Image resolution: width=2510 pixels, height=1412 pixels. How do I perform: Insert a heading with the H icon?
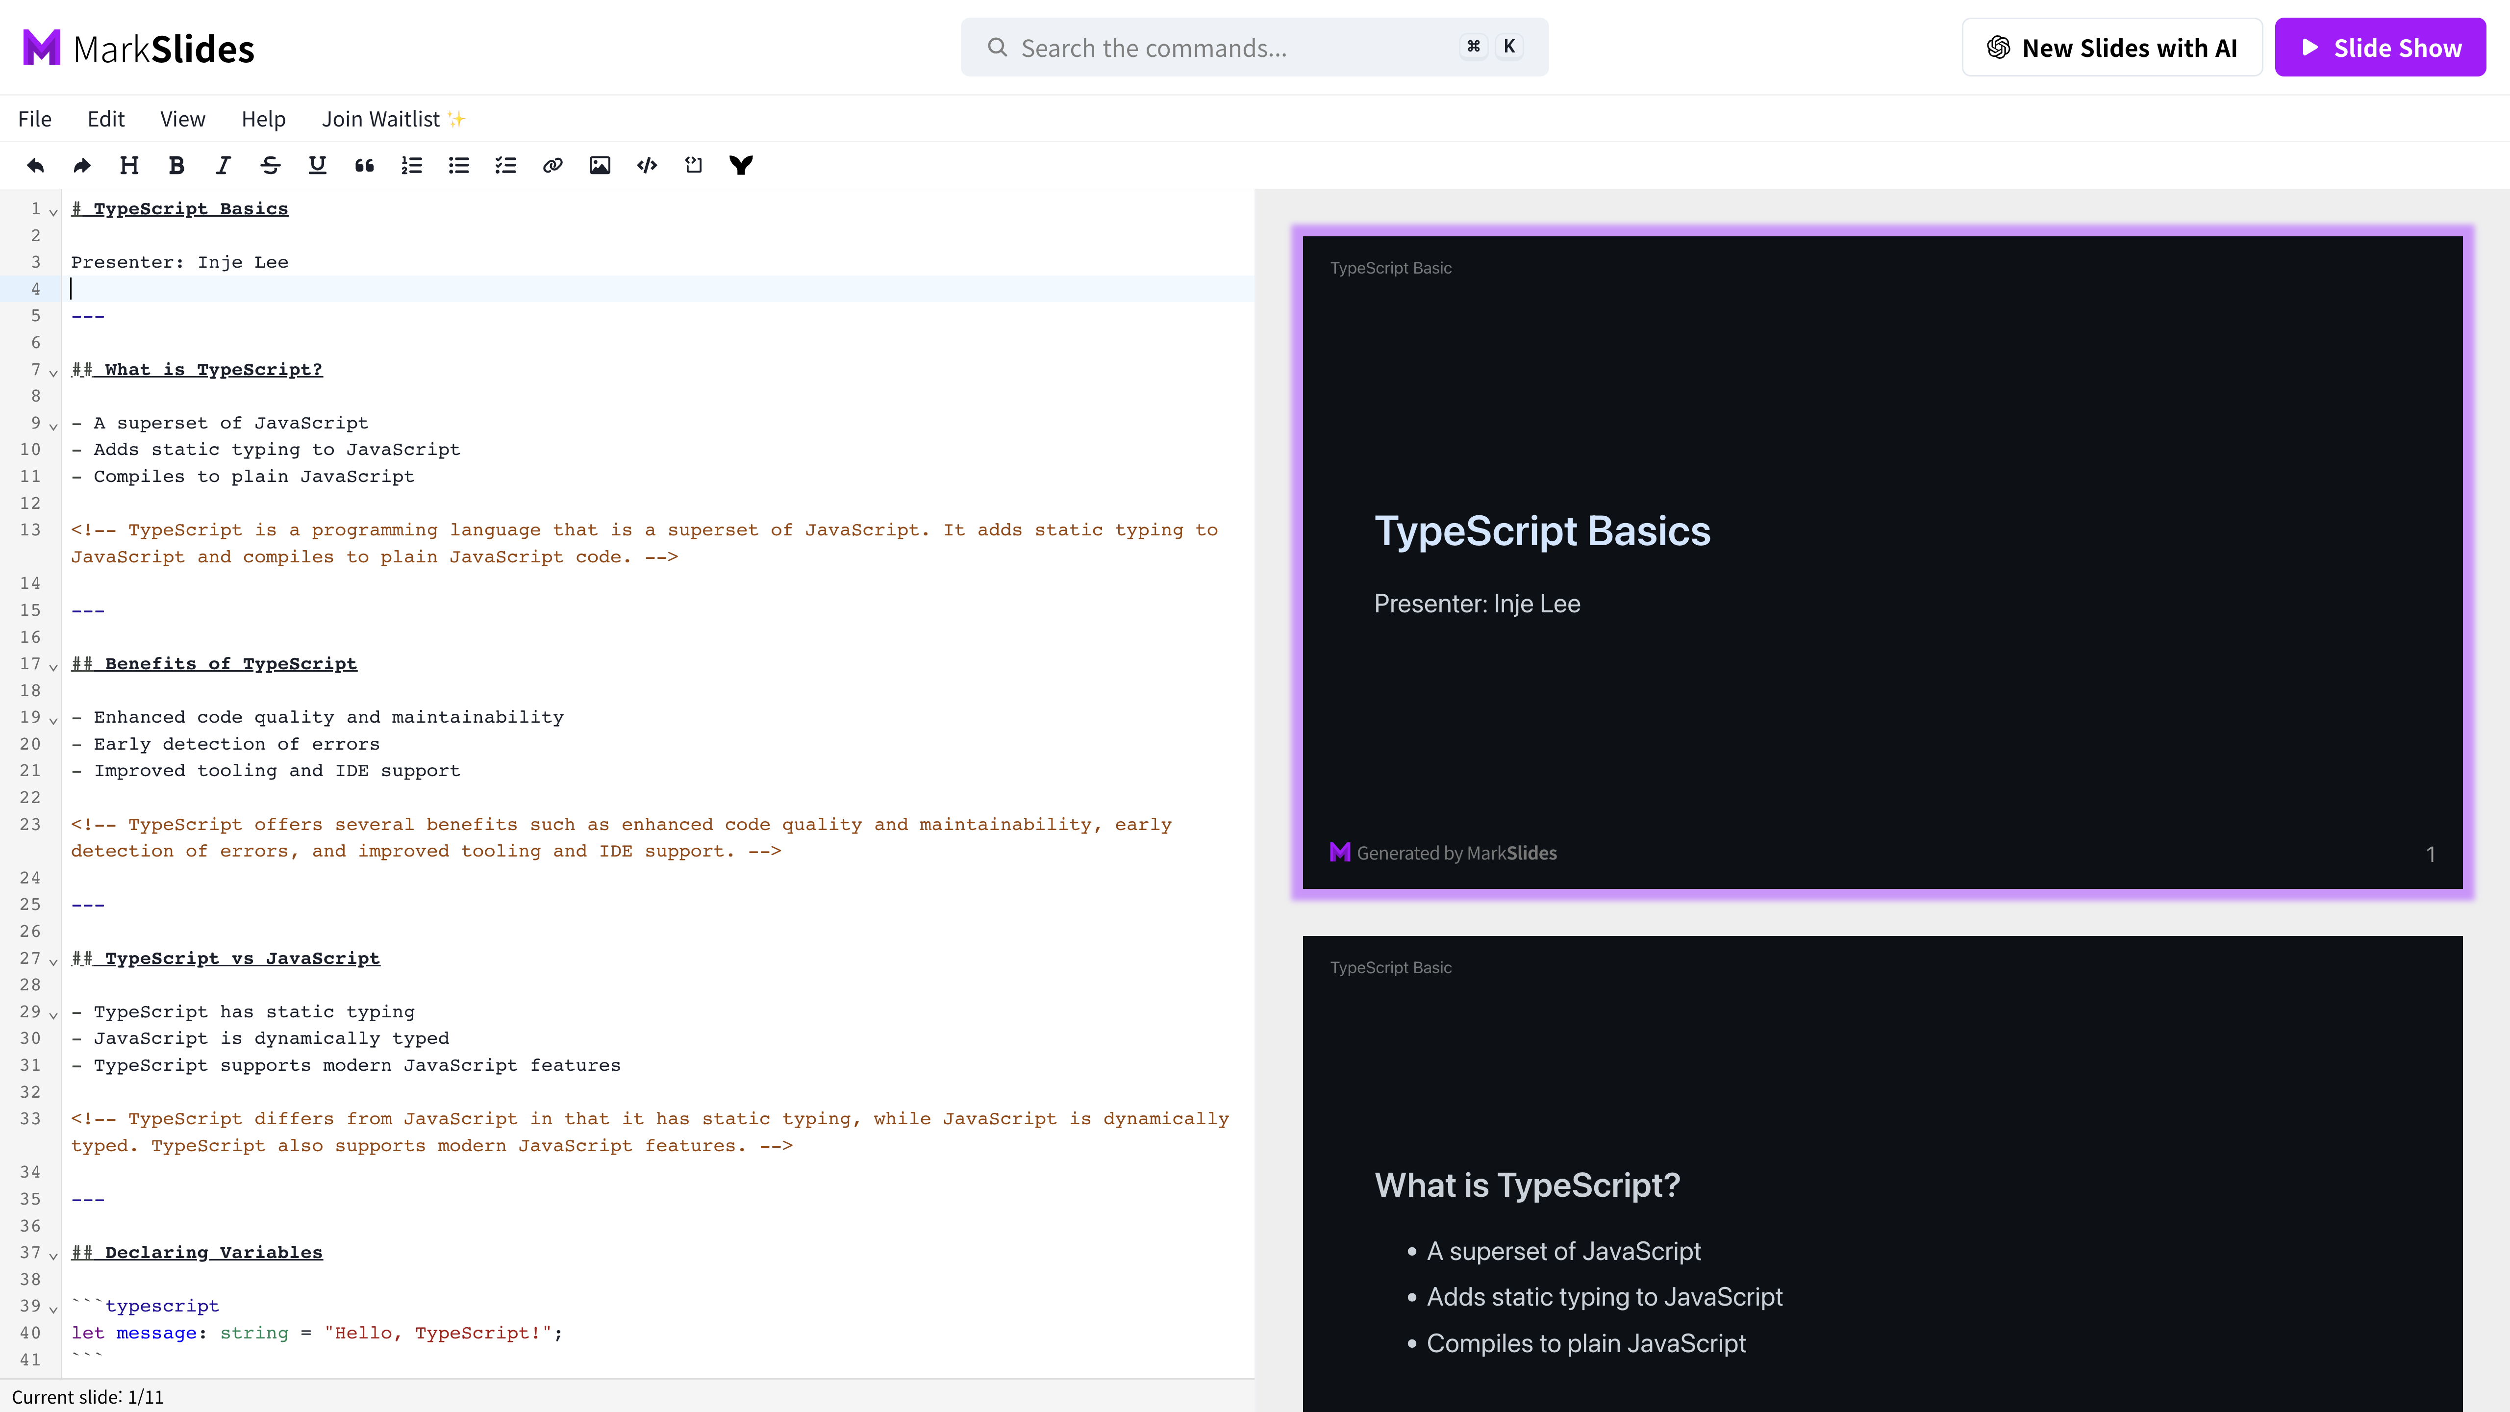pos(128,166)
